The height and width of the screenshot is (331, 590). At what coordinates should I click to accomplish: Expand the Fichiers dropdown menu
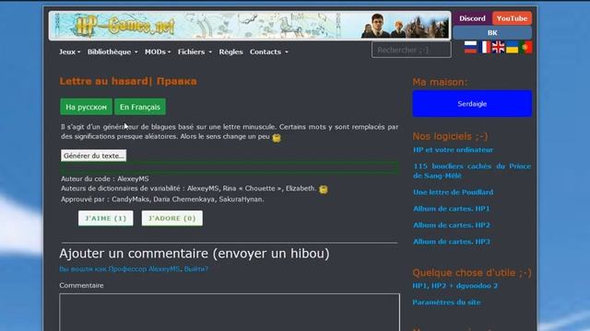click(195, 51)
